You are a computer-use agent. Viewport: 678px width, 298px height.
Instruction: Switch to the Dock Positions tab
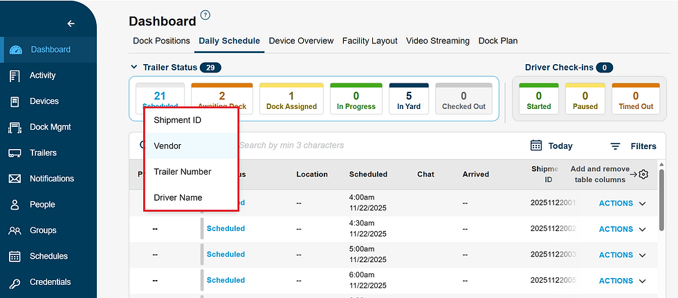tap(161, 41)
